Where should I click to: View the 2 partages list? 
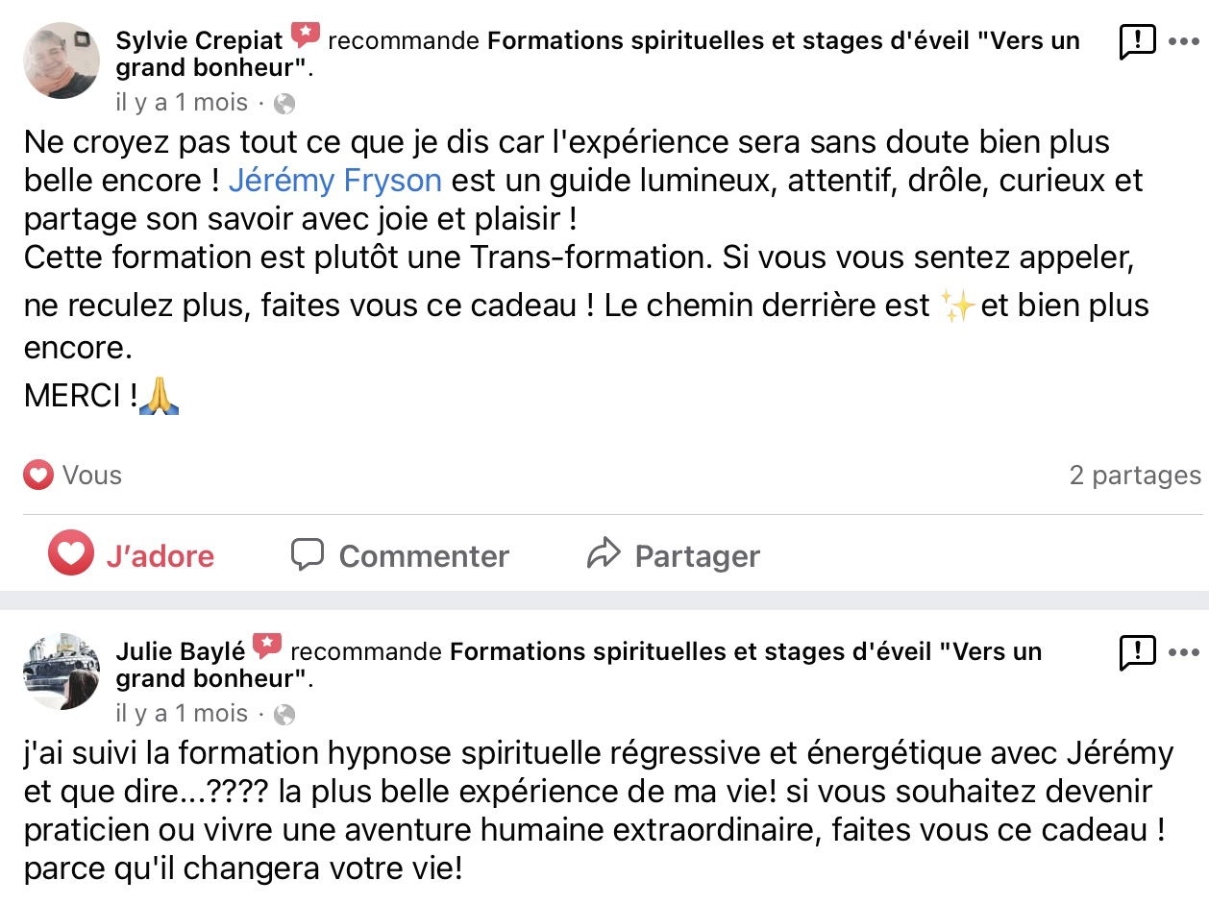(x=1135, y=475)
